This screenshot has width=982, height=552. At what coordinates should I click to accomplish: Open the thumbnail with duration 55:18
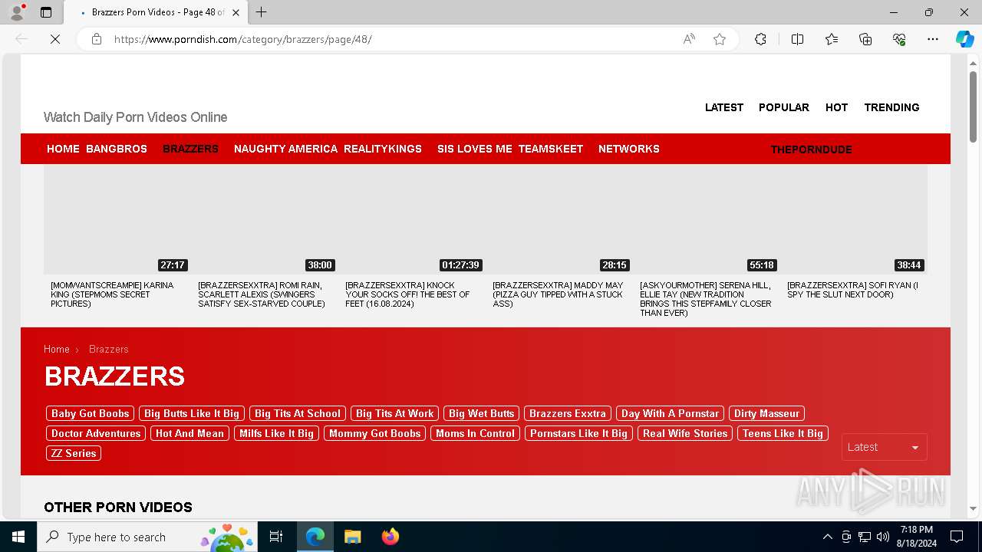707,219
